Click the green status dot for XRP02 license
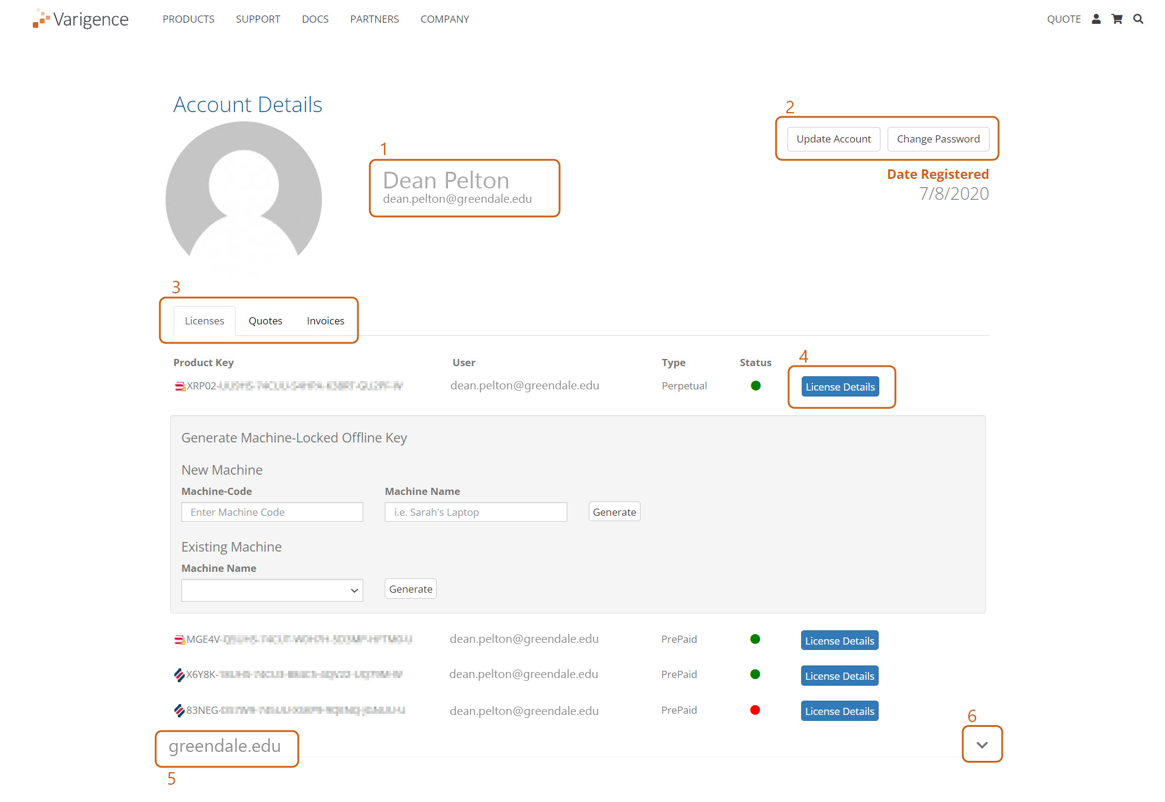This screenshot has width=1165, height=802. pos(756,386)
